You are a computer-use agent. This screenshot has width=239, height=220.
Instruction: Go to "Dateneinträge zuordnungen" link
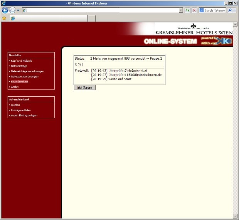(27, 71)
